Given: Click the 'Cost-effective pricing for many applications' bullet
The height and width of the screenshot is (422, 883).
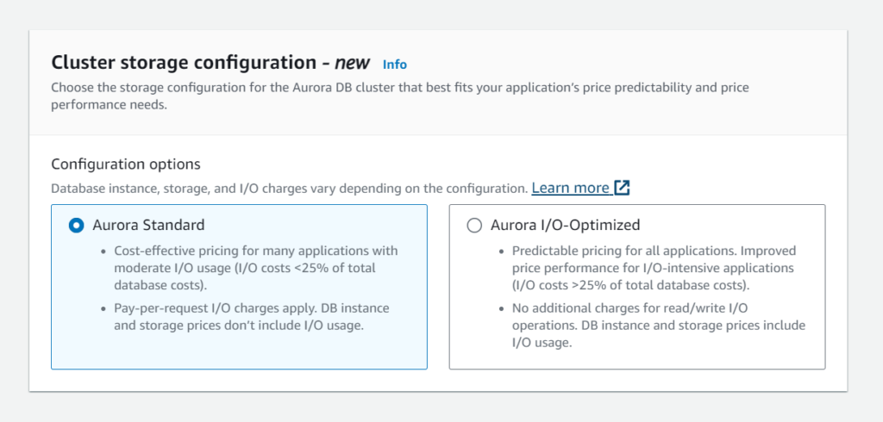Looking at the screenshot, I should pyautogui.click(x=255, y=268).
